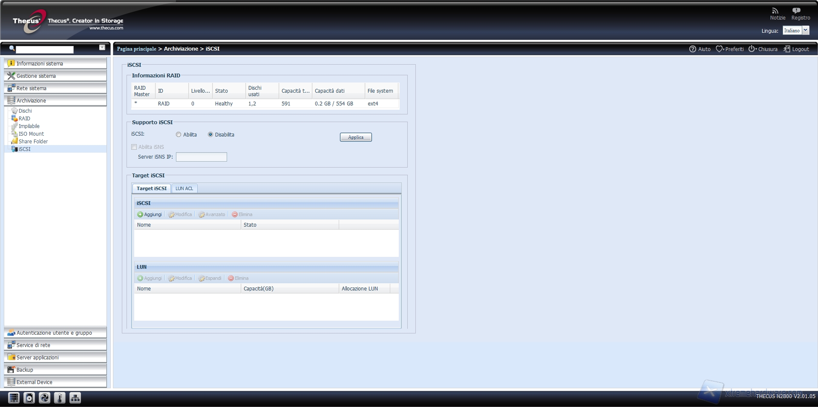Open the Notizie news feed icon
The image size is (818, 407).
click(x=775, y=11)
